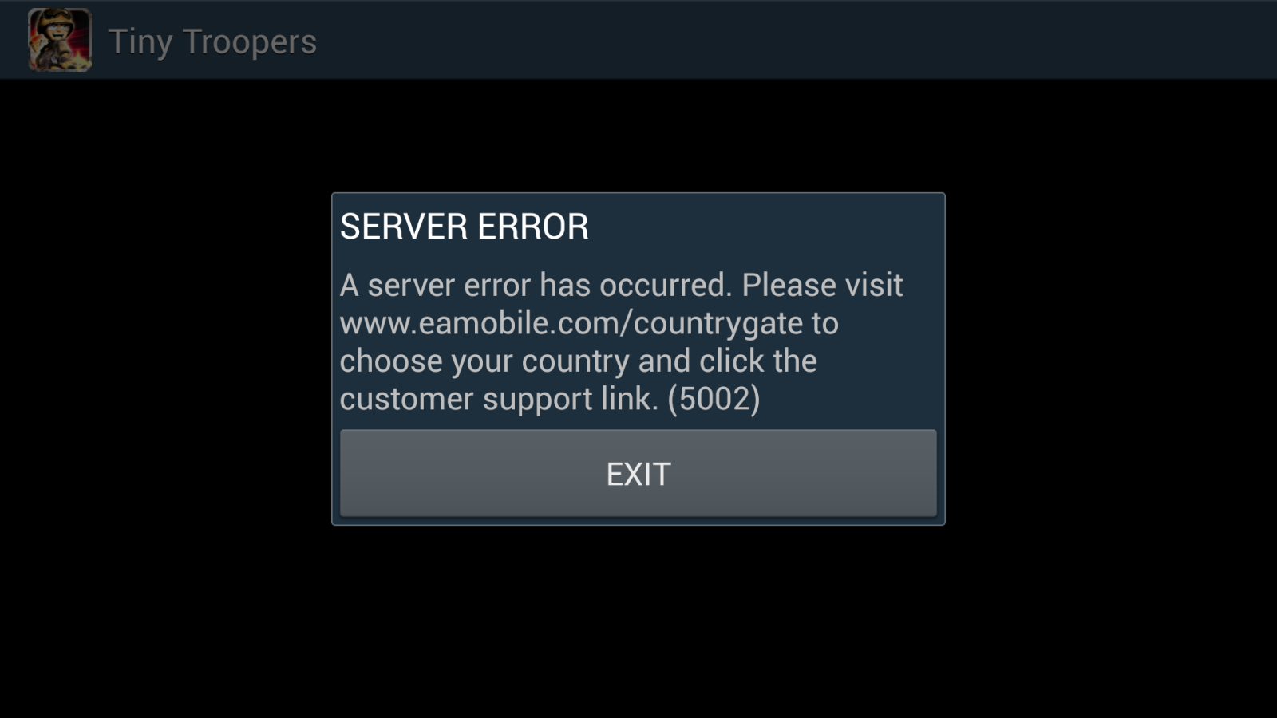Click 'A server error has occurred' sentence
This screenshot has height=718, width=1277.
pyautogui.click(x=536, y=285)
